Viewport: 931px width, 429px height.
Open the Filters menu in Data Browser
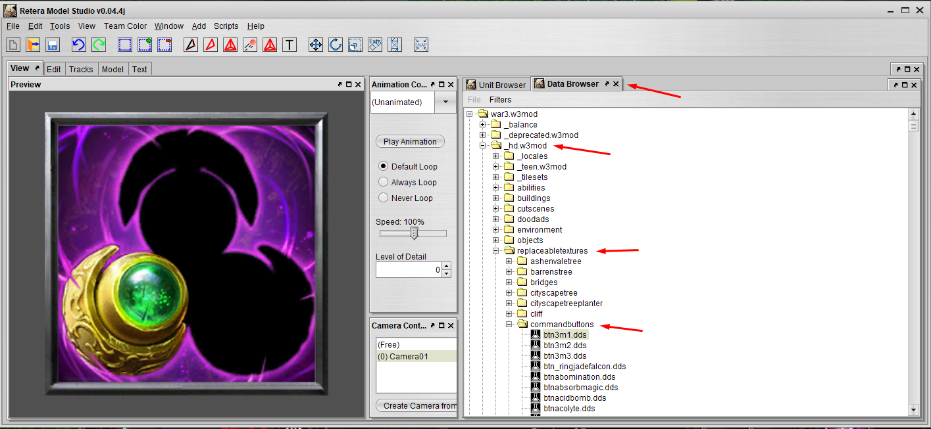coord(500,100)
